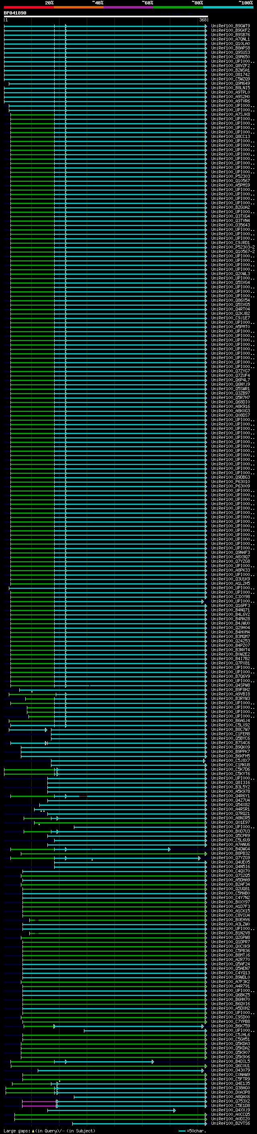Select hit label UniRef100_B8LNI5
Viewport: 257px width, 1134px height.
coord(230,88)
